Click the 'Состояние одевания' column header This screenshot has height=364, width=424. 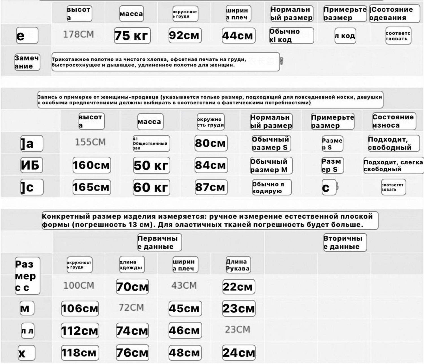[395, 14]
